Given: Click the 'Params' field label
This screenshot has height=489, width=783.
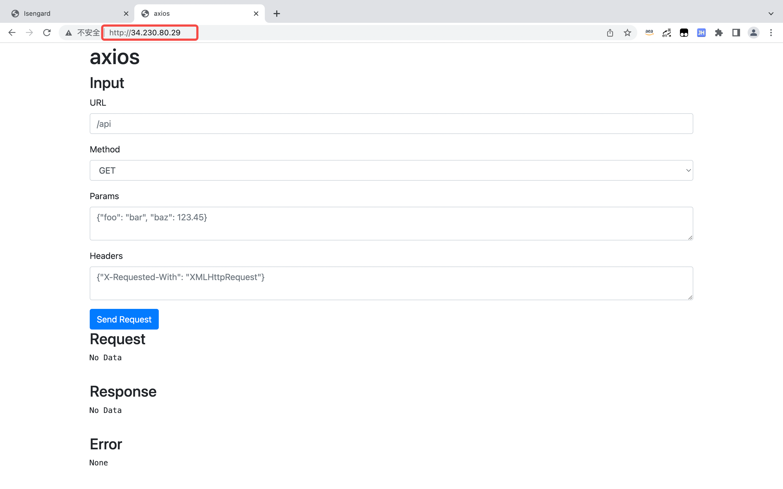Looking at the screenshot, I should (104, 196).
